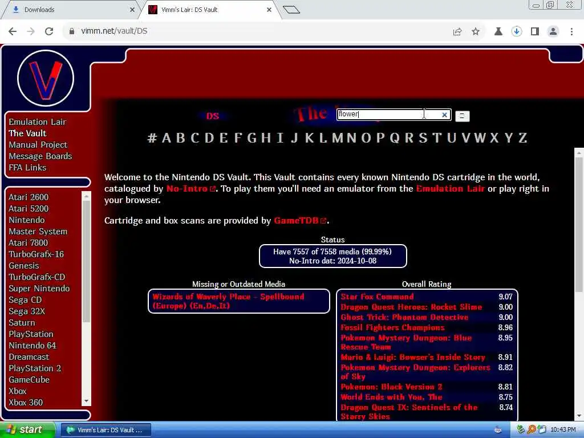Click the padlock site info icon
Screen dimensions: 584x438
click(71, 31)
